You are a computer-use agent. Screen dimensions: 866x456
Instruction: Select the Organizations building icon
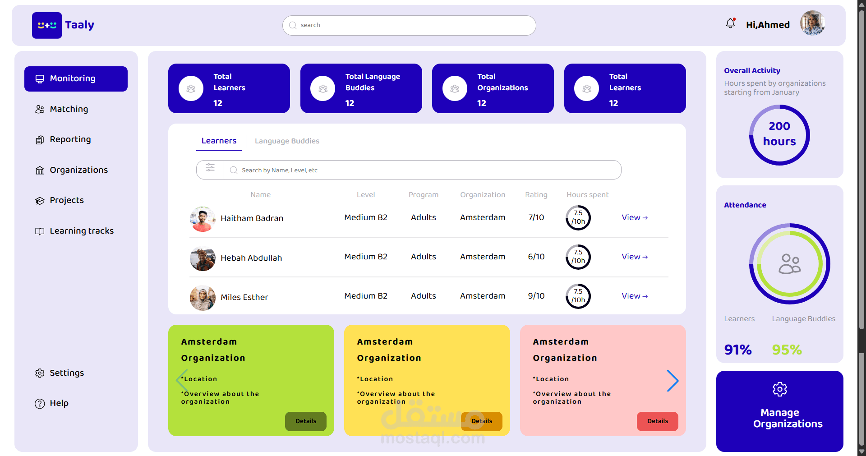click(40, 170)
